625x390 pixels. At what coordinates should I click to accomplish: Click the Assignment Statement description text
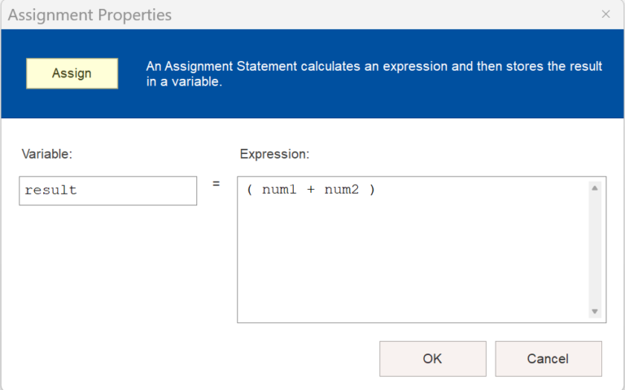coord(374,74)
